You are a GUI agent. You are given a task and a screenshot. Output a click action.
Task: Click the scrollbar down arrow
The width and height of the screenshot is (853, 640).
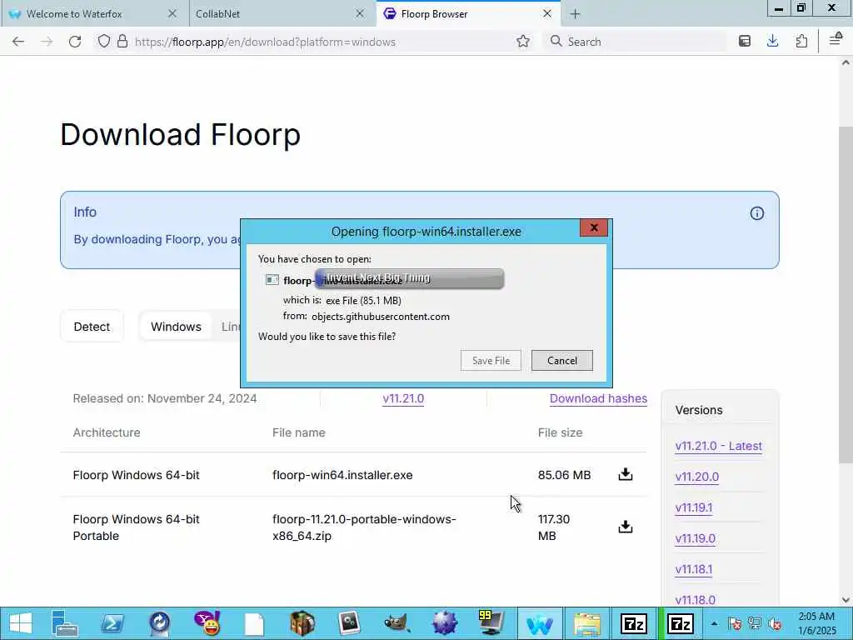coord(846,600)
